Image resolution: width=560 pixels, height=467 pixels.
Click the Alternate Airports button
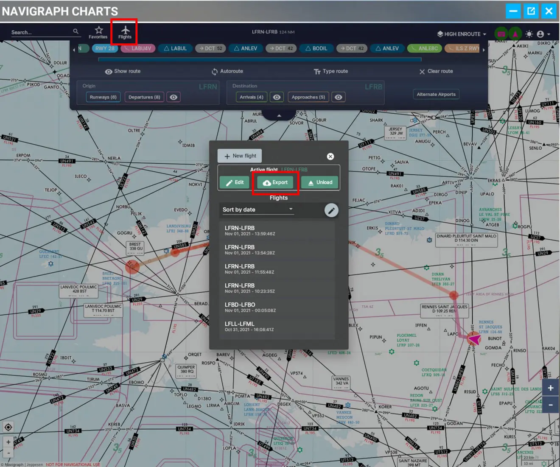coord(436,94)
